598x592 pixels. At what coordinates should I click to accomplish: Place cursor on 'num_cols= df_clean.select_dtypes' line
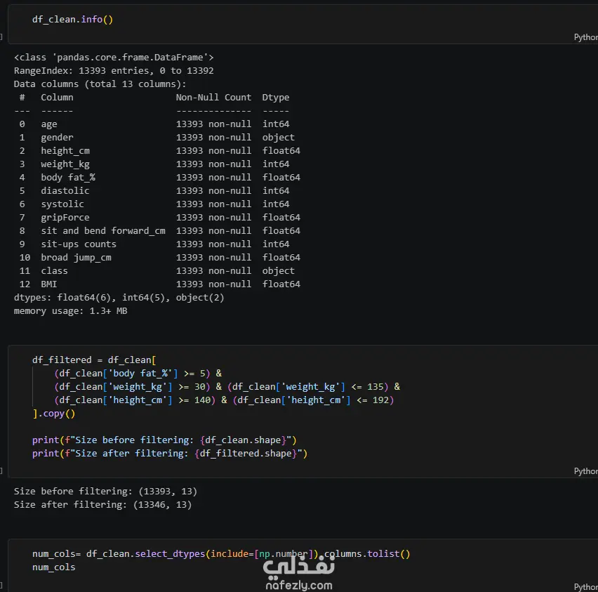tap(221, 554)
